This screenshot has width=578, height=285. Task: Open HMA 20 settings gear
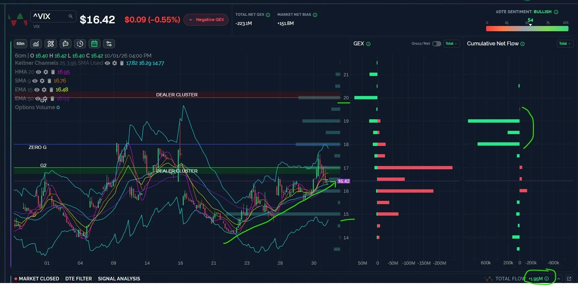pos(46,72)
